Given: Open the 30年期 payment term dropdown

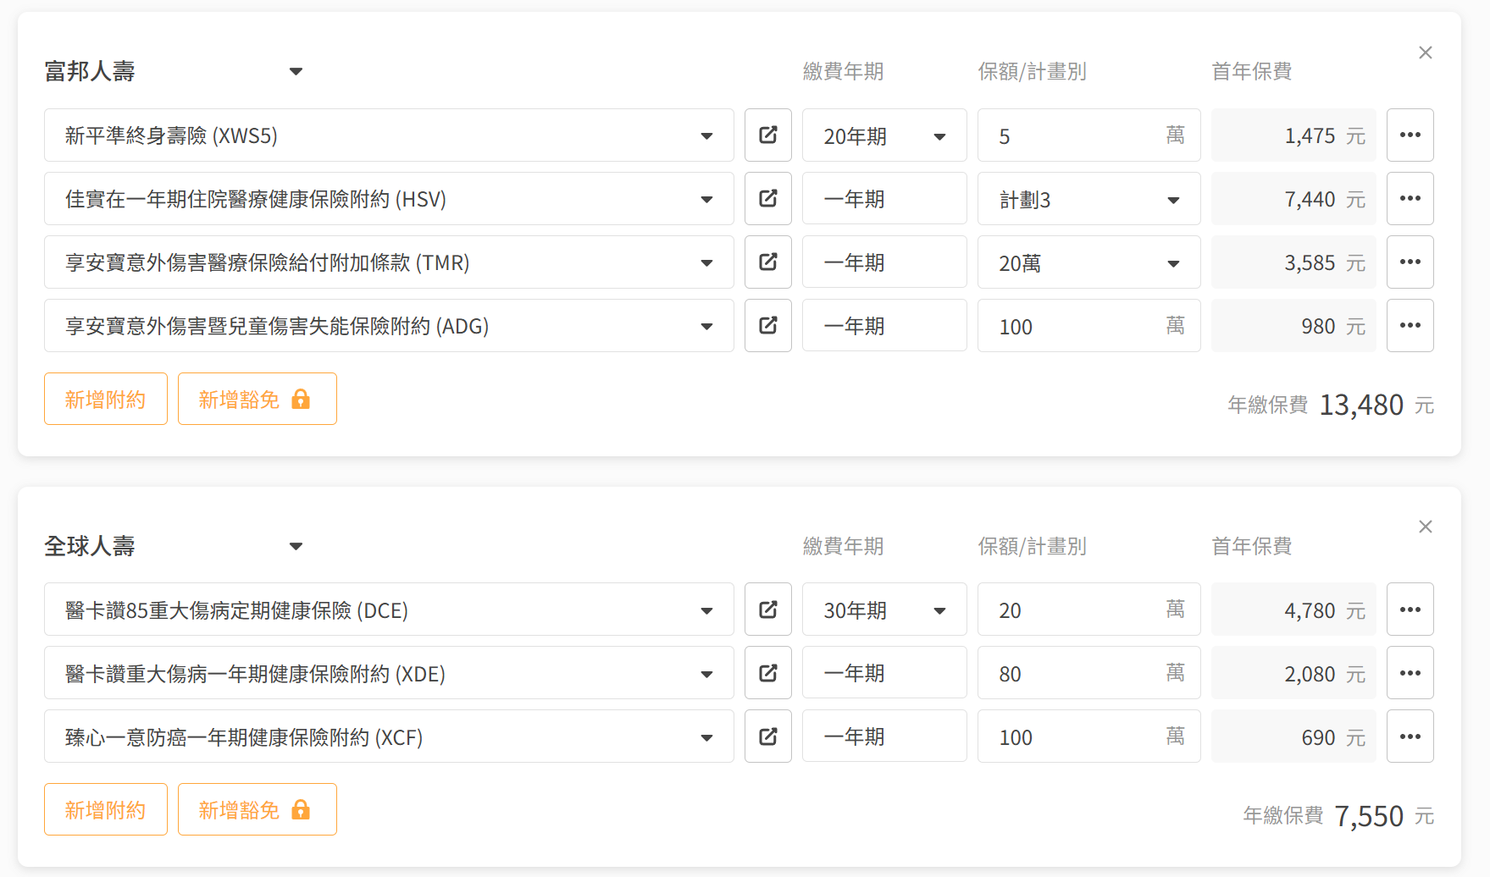Looking at the screenshot, I should click(883, 609).
